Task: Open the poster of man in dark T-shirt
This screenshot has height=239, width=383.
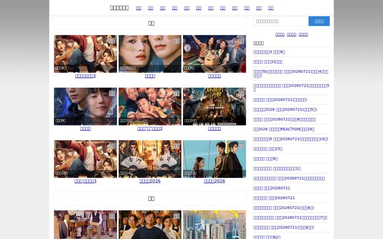Action: coord(150,225)
